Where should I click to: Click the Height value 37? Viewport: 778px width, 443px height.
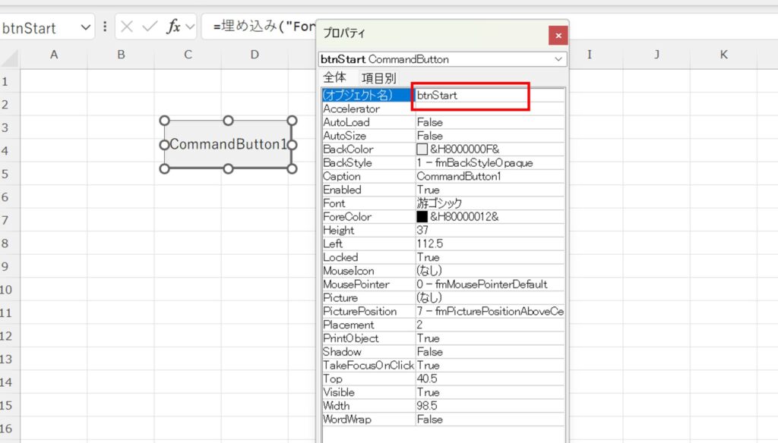422,230
